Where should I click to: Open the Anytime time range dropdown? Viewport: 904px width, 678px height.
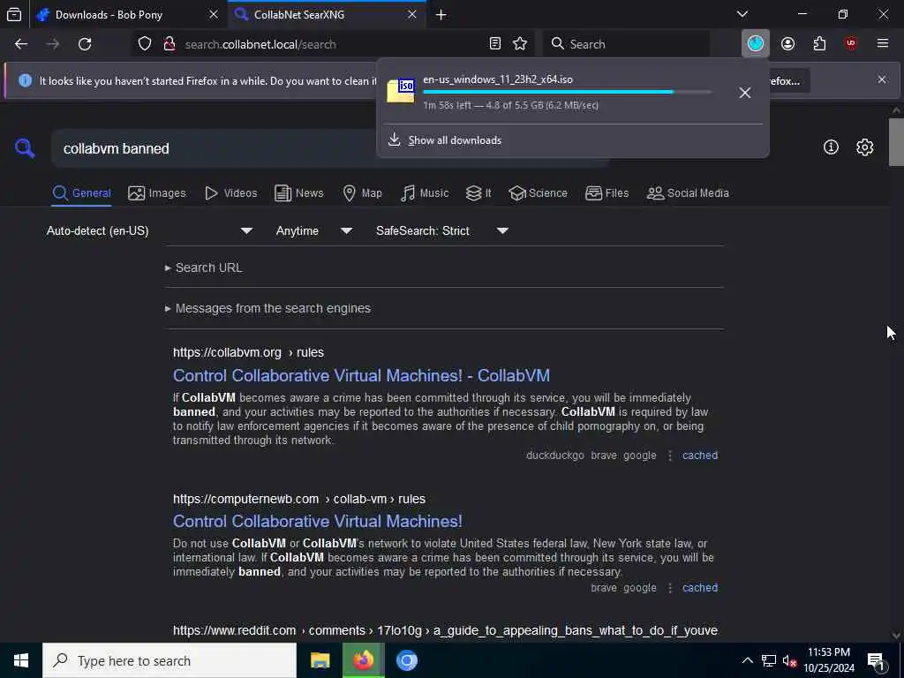click(313, 230)
